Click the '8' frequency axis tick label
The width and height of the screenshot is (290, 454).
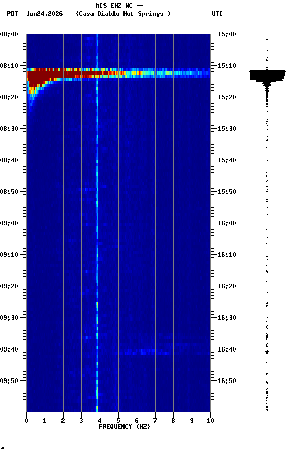click(x=173, y=421)
